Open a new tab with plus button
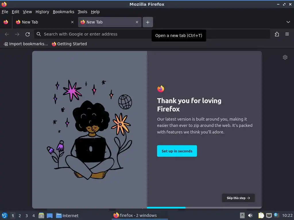Screen dimensions: 294x220 tap(148, 22)
